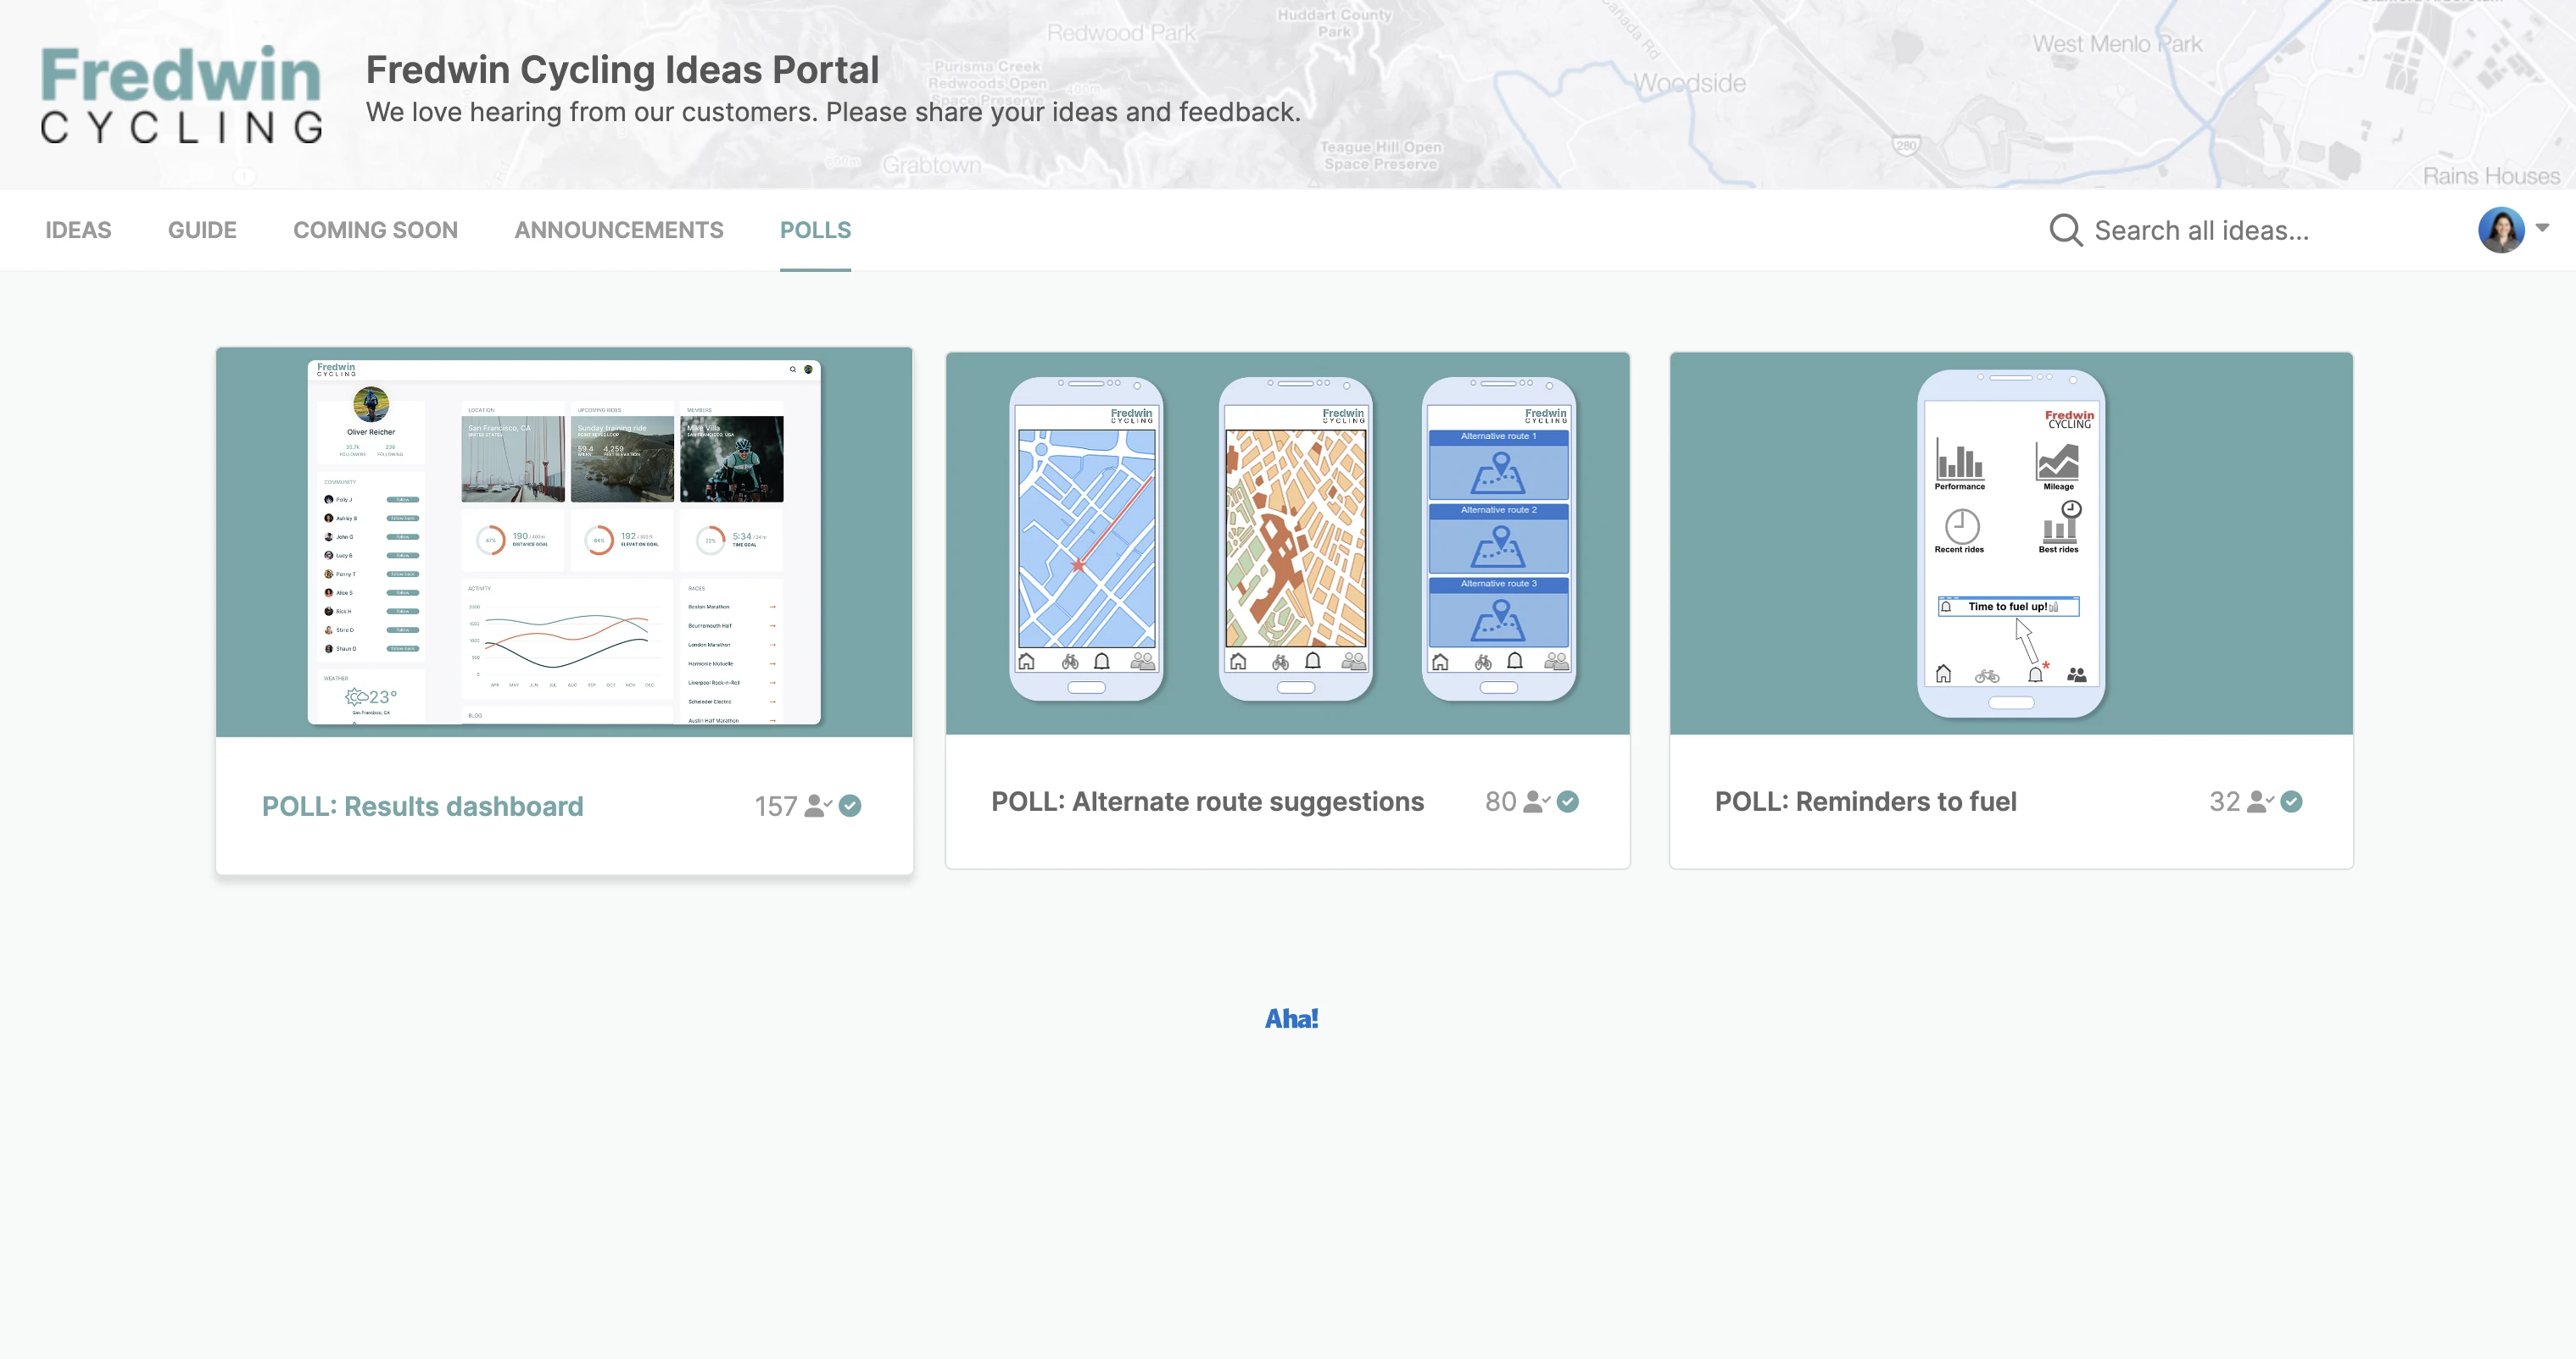Toggle vote checkmark on Results dashboard poll
Image resolution: width=2576 pixels, height=1359 pixels.
pyautogui.click(x=850, y=806)
